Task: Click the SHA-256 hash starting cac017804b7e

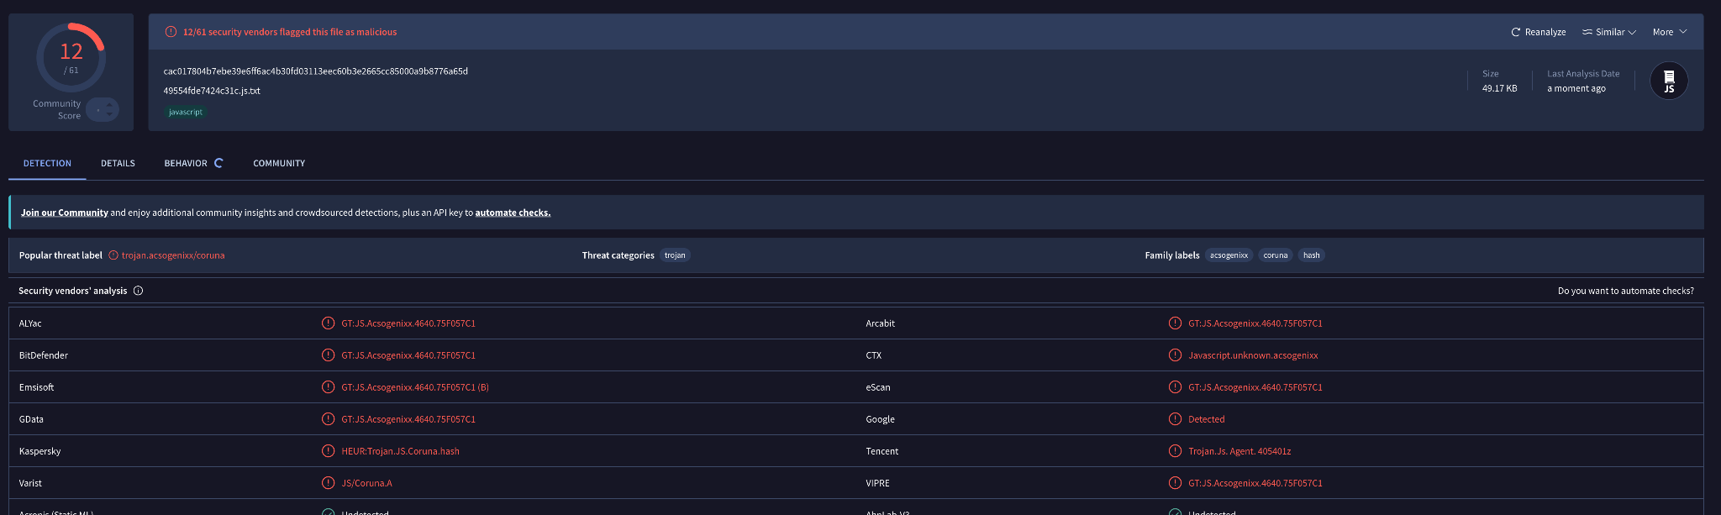Action: coord(316,71)
